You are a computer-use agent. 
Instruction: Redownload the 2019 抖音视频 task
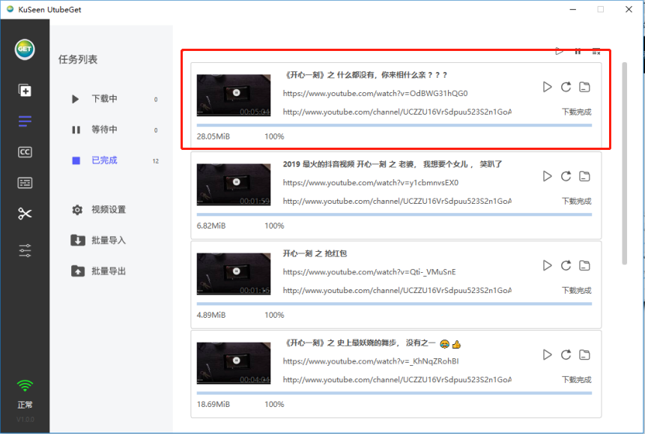pyautogui.click(x=566, y=176)
